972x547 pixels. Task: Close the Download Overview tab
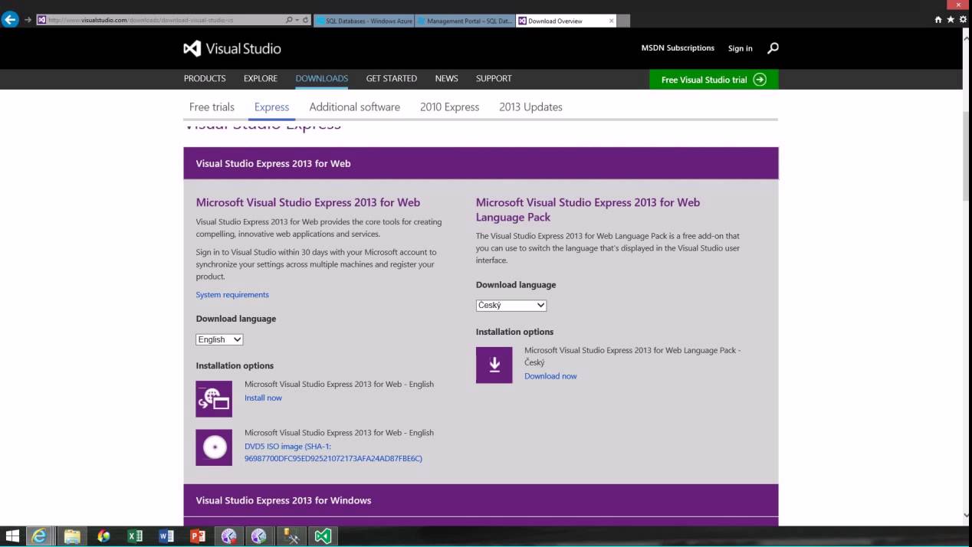point(611,21)
